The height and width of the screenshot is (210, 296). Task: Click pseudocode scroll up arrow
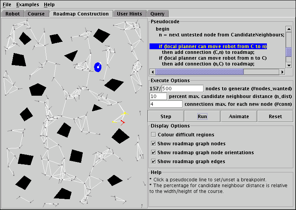[x=289, y=29]
